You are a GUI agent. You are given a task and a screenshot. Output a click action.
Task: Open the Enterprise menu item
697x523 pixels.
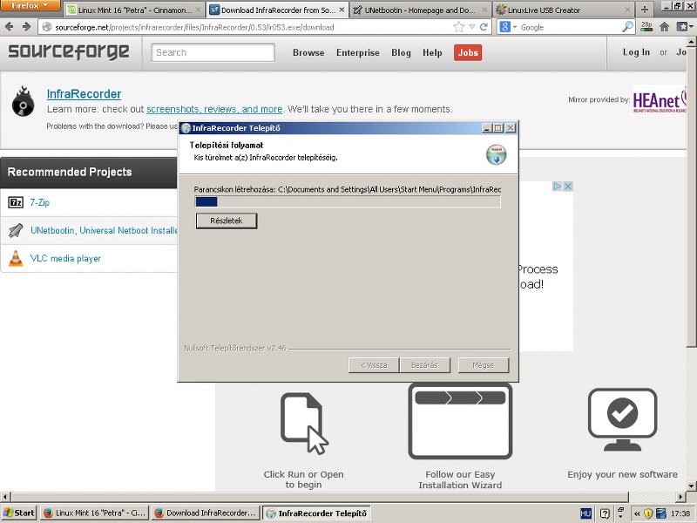358,52
